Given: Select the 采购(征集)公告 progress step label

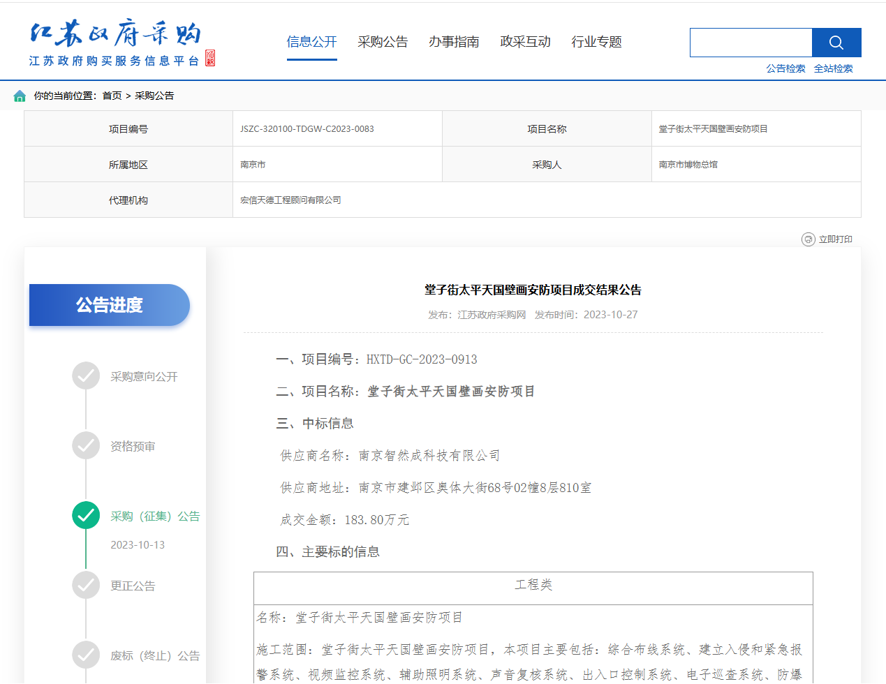Looking at the screenshot, I should tap(155, 516).
